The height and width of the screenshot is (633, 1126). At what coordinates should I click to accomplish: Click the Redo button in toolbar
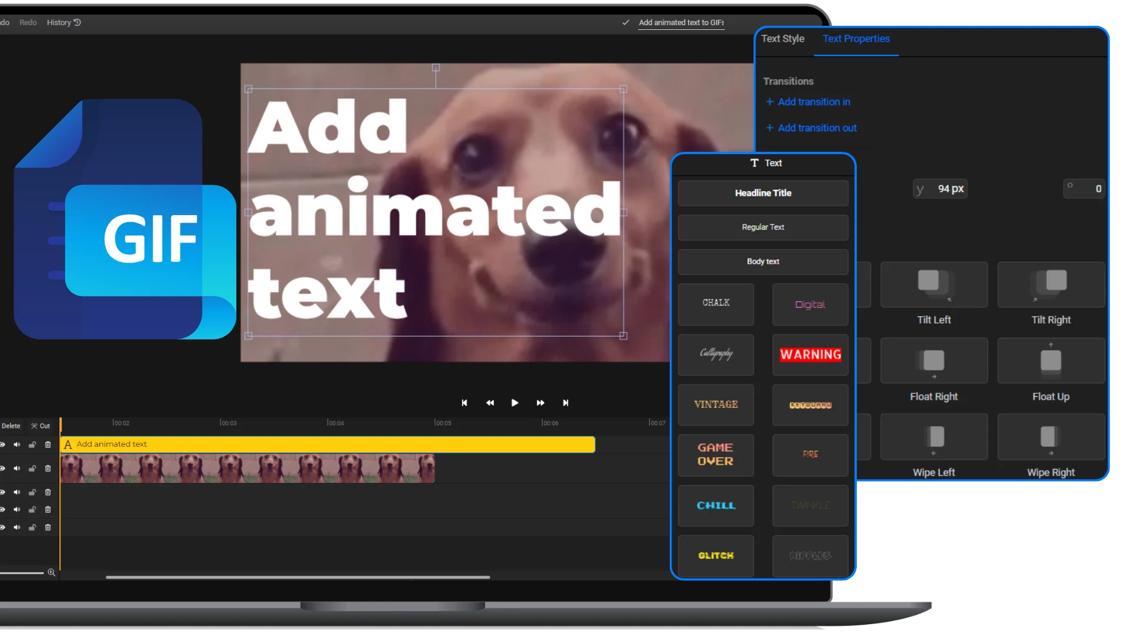pyautogui.click(x=28, y=22)
